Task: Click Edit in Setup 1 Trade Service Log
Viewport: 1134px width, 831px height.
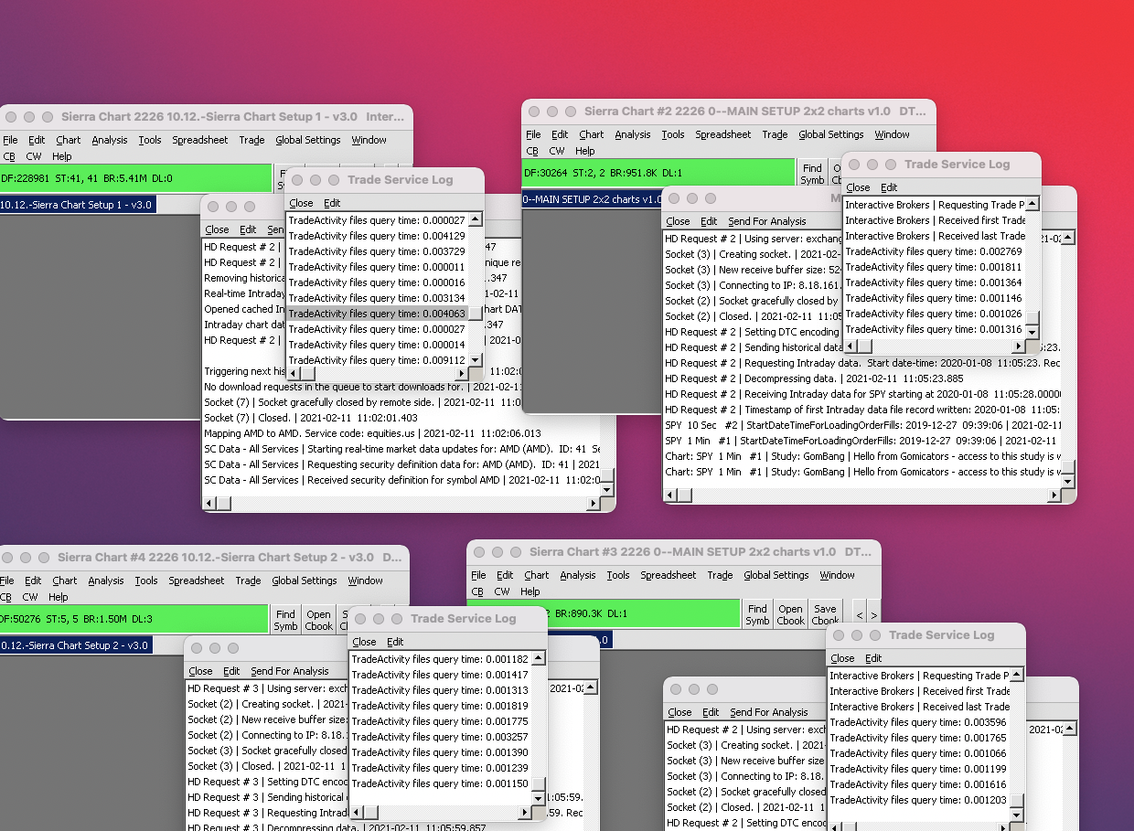Action: pyautogui.click(x=332, y=203)
